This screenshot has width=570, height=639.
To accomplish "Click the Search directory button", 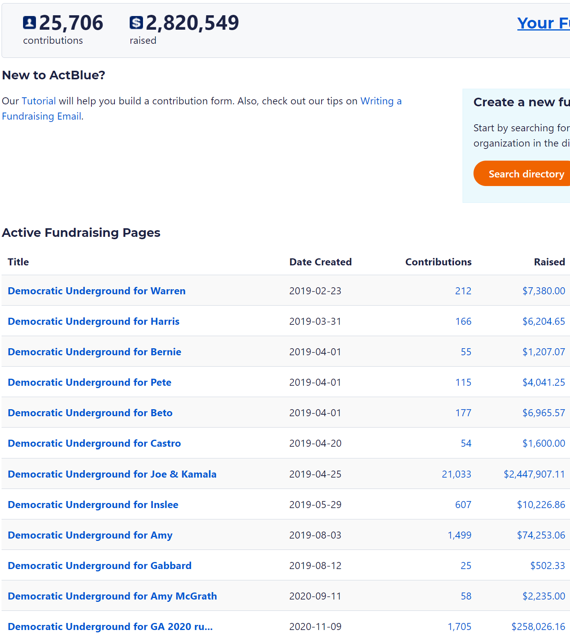I will 522,174.
